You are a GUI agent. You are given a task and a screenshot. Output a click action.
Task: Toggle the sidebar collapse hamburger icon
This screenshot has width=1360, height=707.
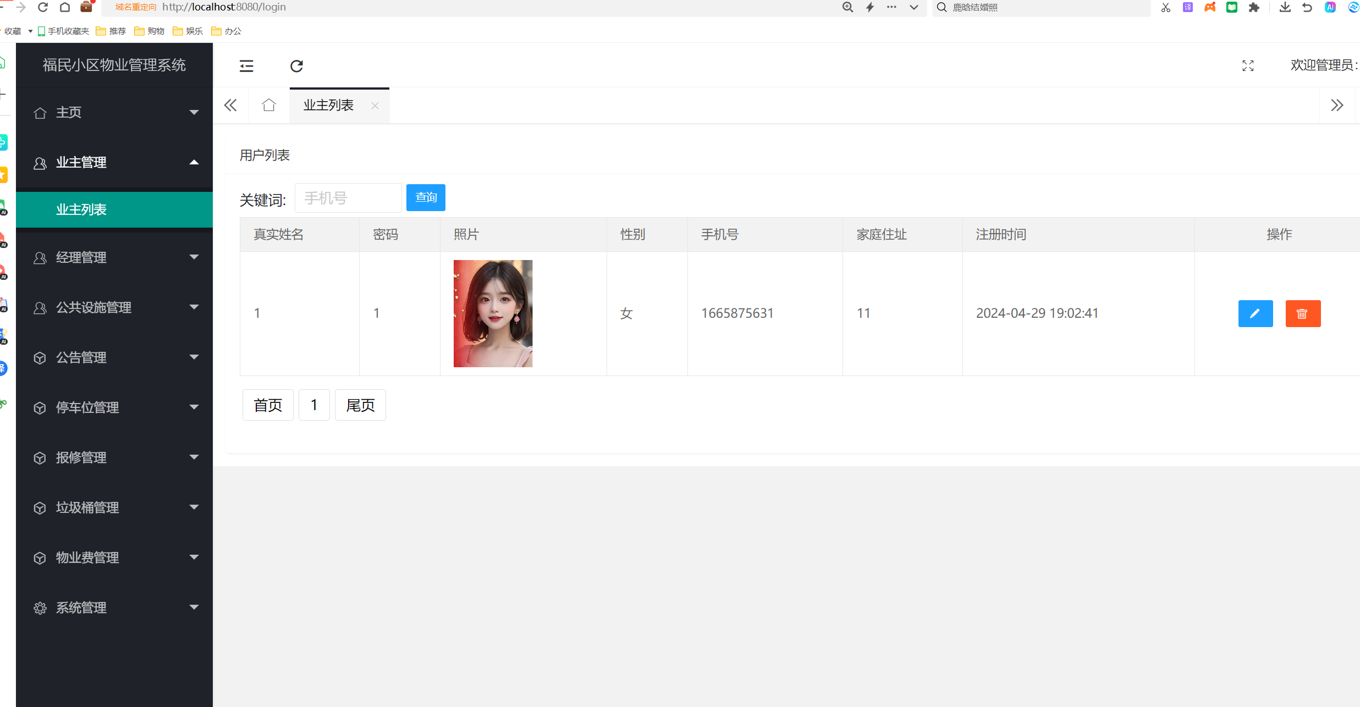click(x=246, y=66)
